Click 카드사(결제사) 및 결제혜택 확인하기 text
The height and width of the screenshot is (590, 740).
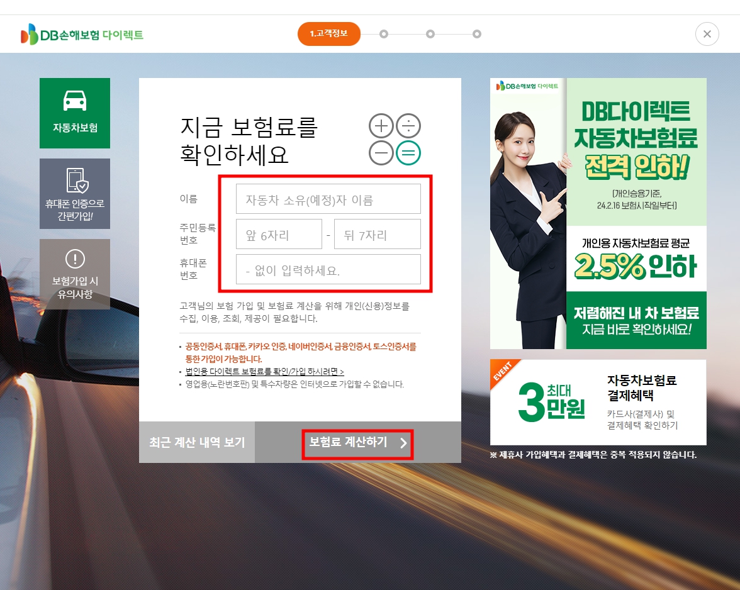pos(642,420)
